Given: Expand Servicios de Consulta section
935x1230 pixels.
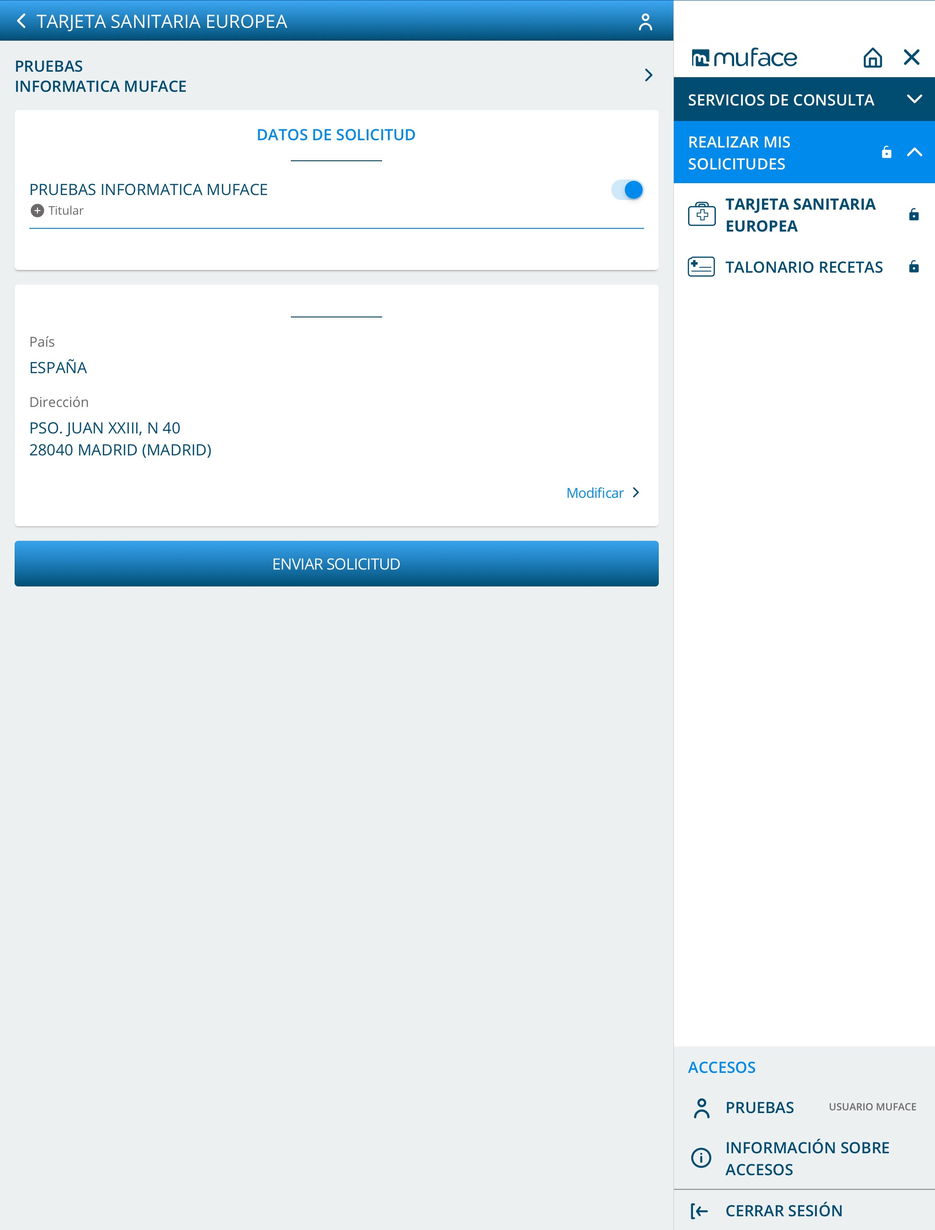Looking at the screenshot, I should [914, 100].
